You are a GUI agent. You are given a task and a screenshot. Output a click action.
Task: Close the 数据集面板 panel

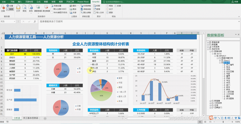(239, 35)
